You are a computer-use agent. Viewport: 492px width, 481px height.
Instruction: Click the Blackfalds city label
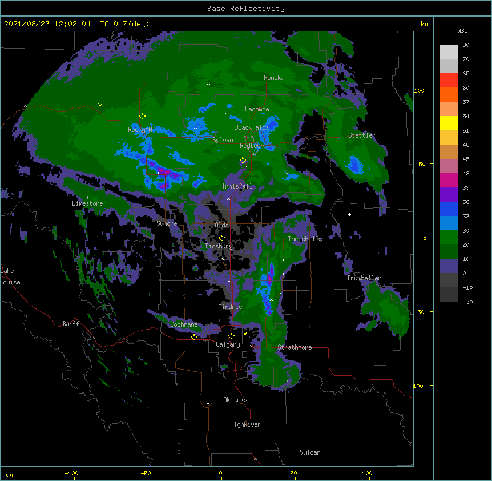click(252, 127)
